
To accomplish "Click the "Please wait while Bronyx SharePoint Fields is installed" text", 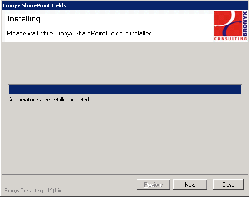I will pyautogui.click(x=80, y=33).
